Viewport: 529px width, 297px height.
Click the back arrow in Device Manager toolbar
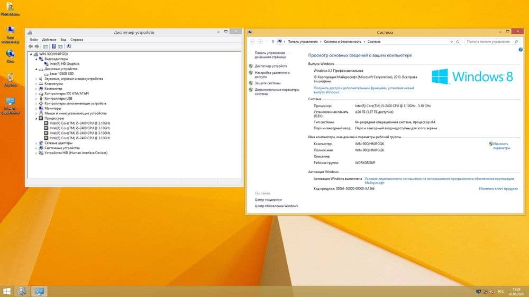(x=31, y=46)
